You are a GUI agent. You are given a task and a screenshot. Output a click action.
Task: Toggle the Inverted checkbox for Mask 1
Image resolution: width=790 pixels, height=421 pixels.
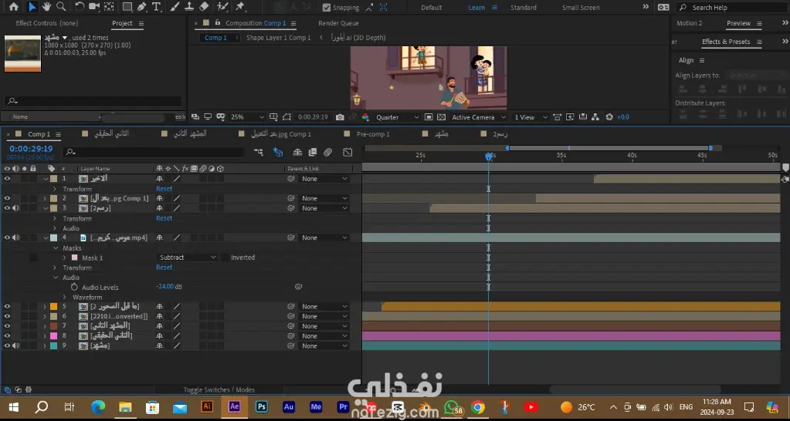225,257
